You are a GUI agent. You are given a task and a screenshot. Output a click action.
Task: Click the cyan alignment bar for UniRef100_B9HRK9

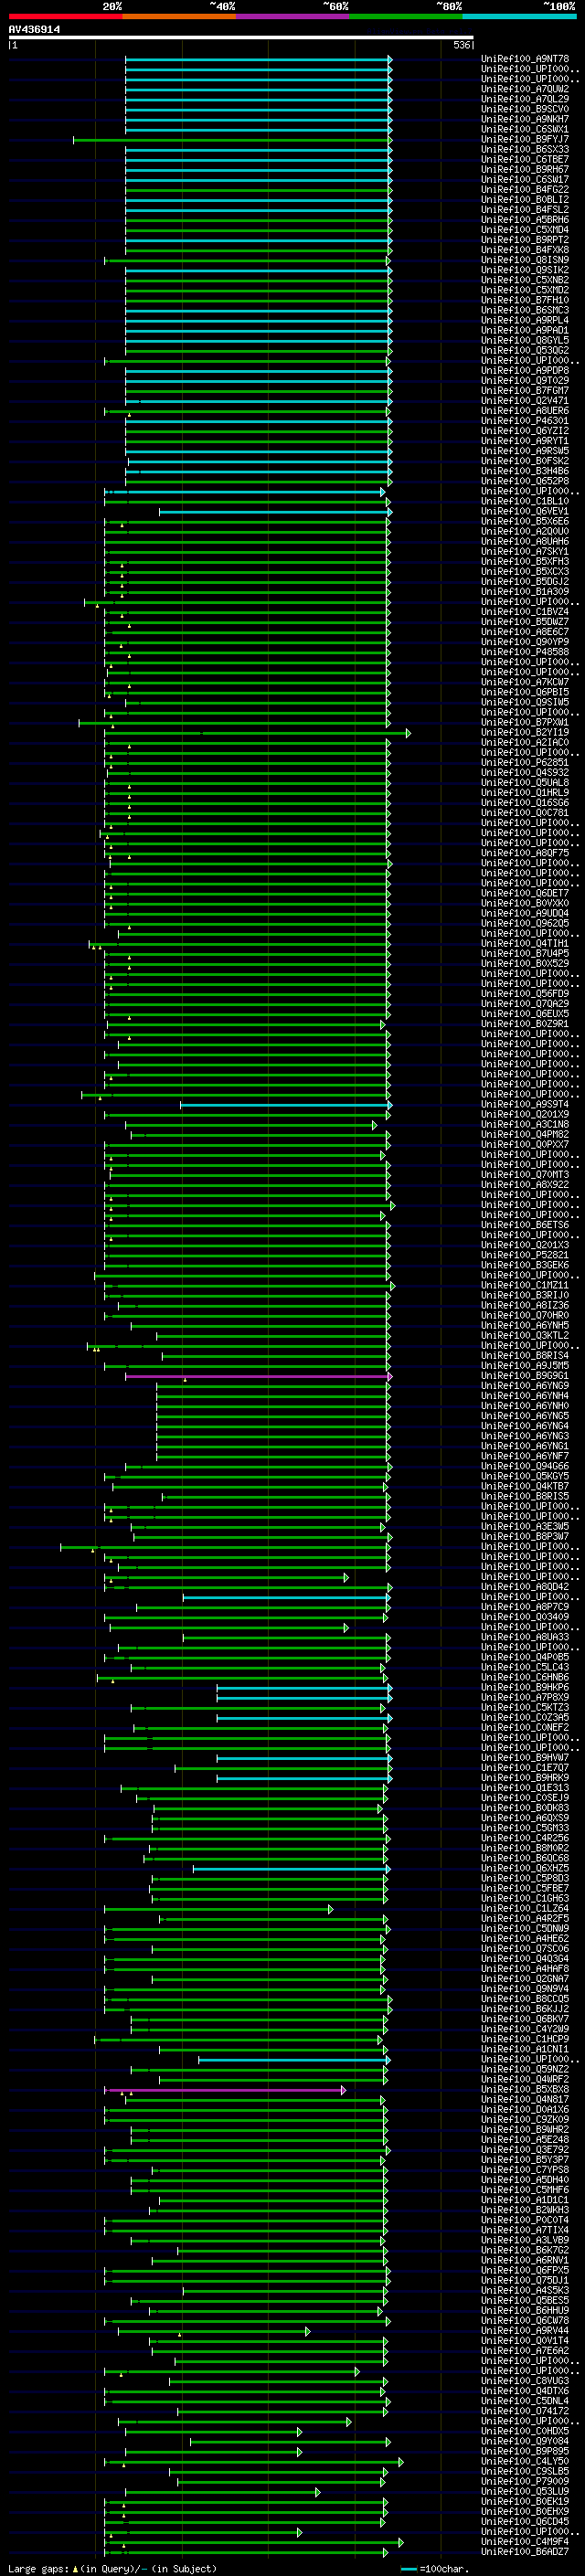coord(304,1778)
